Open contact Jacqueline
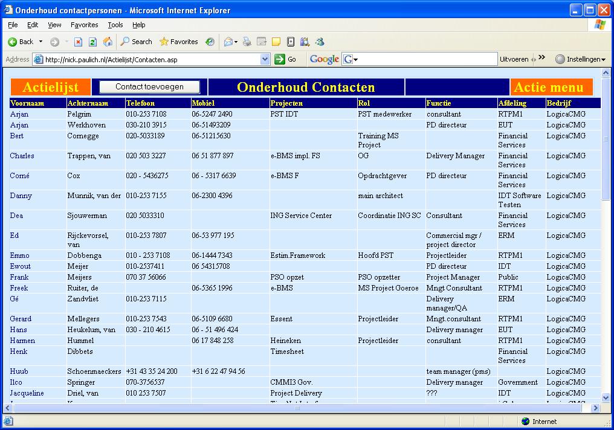614x430 pixels. pos(27,393)
